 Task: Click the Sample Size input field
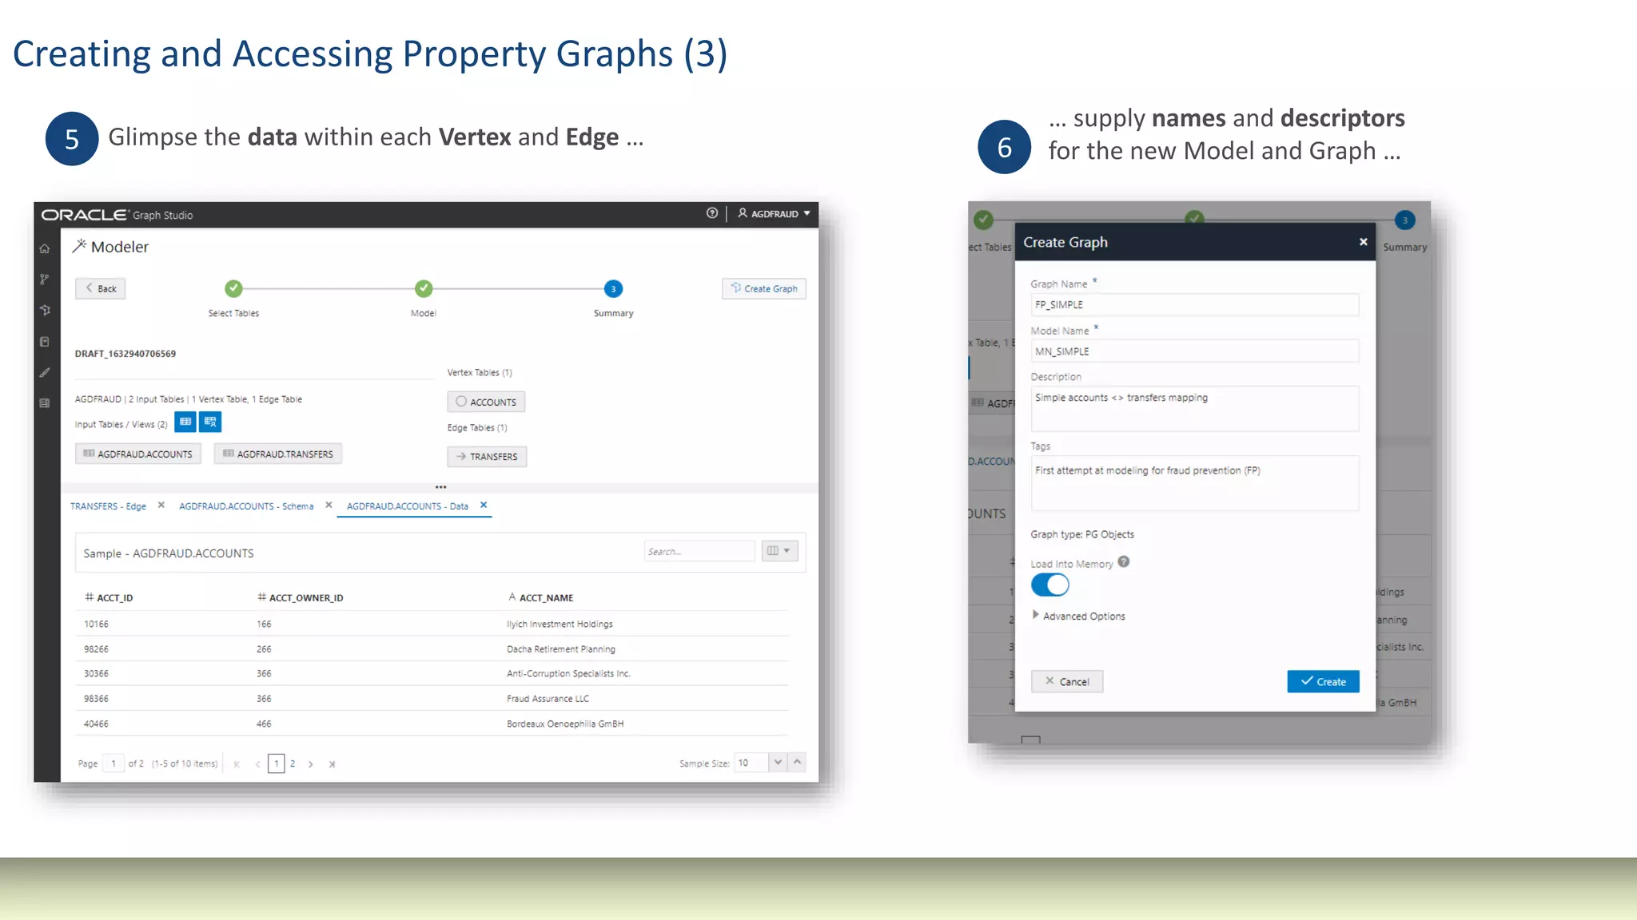click(751, 763)
